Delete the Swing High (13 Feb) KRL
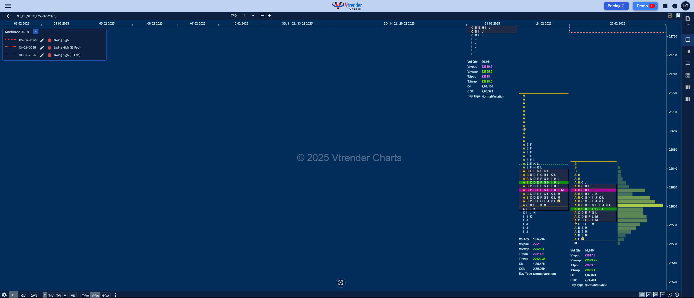 click(x=50, y=48)
